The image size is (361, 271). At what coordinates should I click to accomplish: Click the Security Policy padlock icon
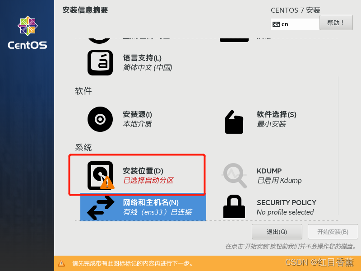coord(234,206)
